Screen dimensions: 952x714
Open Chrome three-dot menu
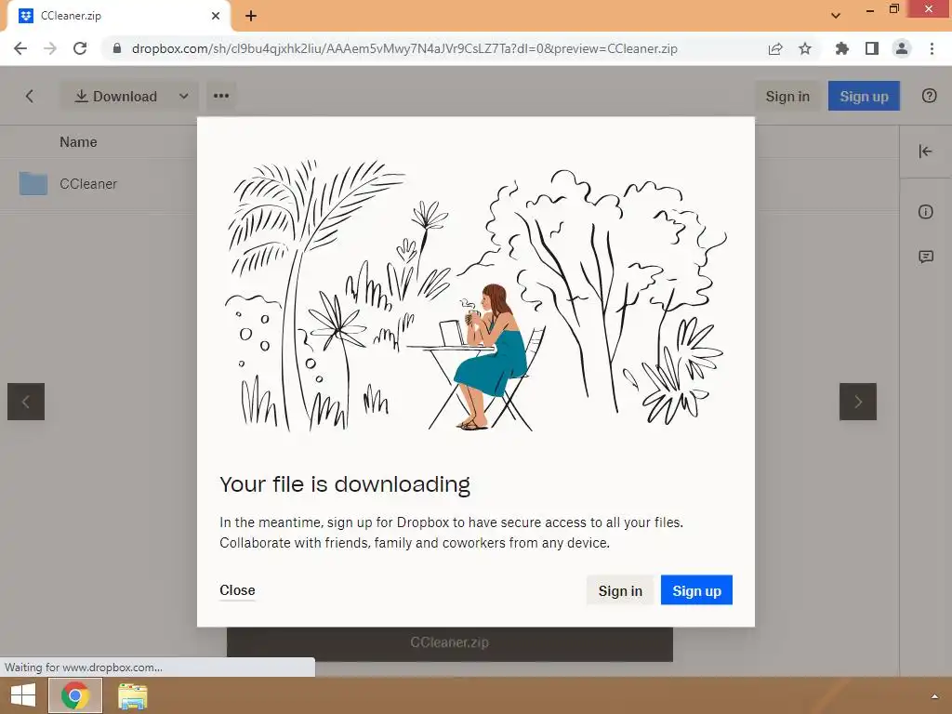(x=932, y=48)
